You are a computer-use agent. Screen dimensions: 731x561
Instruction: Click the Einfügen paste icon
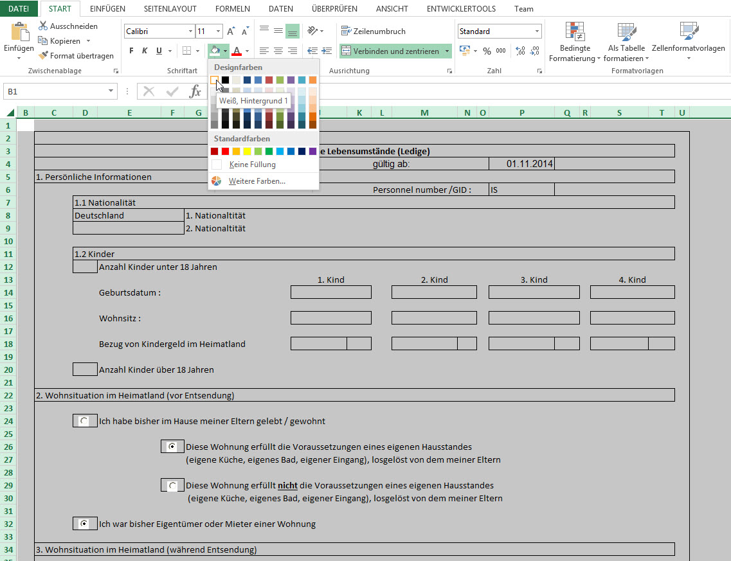click(19, 31)
